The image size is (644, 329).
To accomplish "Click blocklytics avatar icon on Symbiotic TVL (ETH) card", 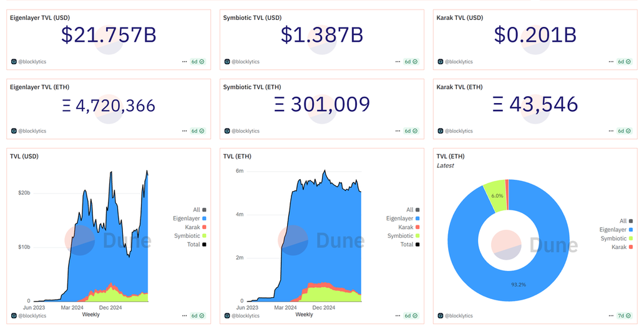I will point(227,131).
